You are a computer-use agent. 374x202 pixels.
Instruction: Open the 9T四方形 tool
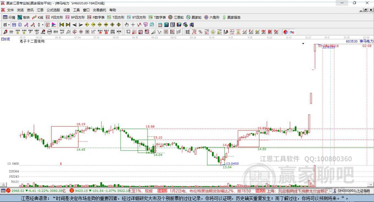(137, 18)
